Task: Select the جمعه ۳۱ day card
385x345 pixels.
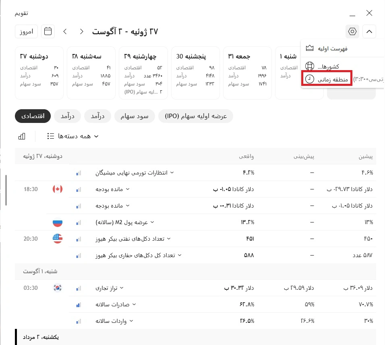Action: tap(248, 73)
